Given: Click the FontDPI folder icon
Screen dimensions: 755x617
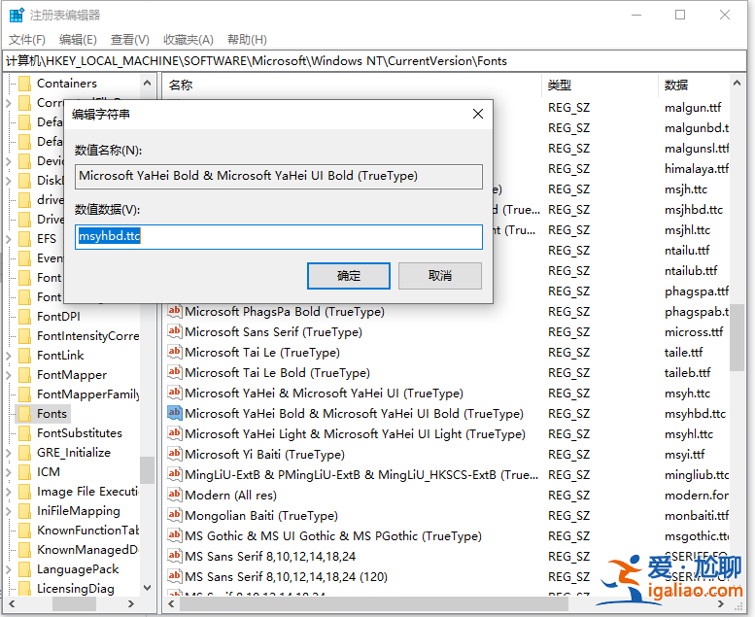Looking at the screenshot, I should coord(24,316).
